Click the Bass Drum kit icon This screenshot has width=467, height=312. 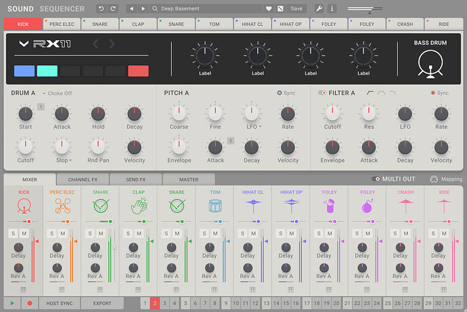point(430,64)
